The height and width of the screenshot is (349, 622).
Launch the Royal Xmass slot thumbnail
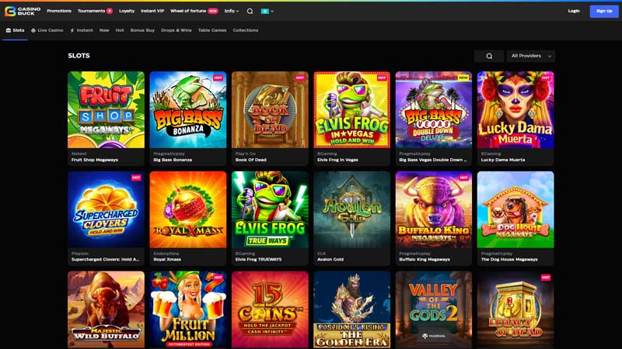coord(188,209)
